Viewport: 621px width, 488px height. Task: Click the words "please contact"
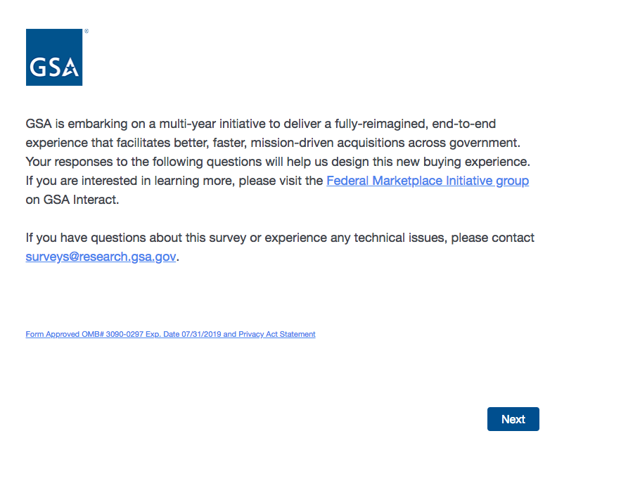[492, 238]
